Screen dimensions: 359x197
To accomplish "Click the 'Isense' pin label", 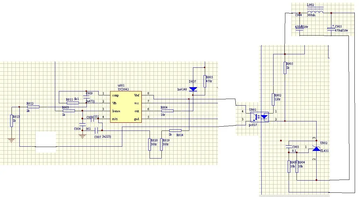I will click(x=116, y=111).
